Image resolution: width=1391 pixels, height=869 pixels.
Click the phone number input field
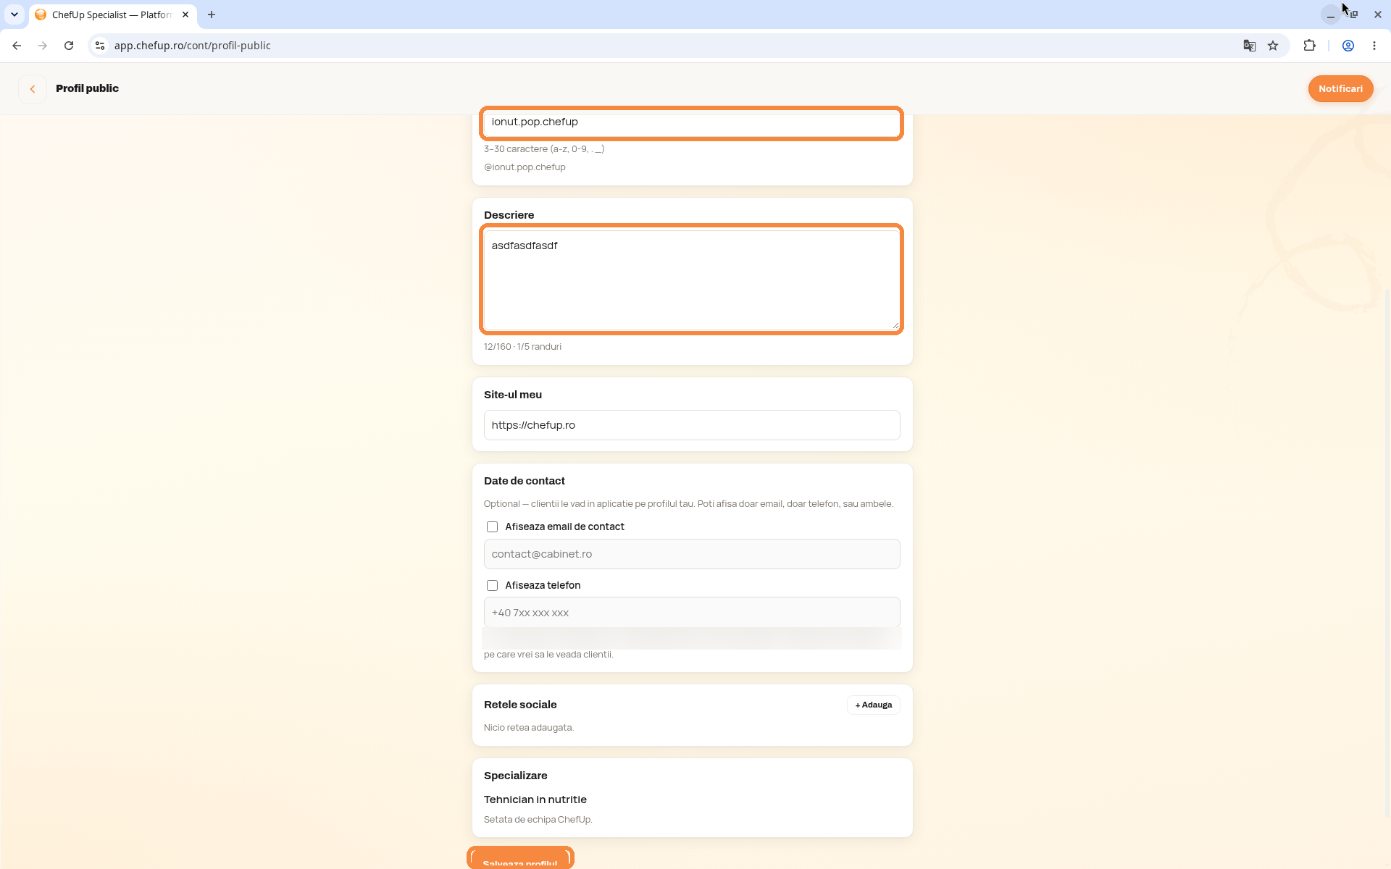click(x=692, y=613)
